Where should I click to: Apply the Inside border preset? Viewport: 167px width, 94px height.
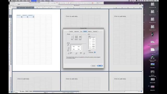(80, 37)
